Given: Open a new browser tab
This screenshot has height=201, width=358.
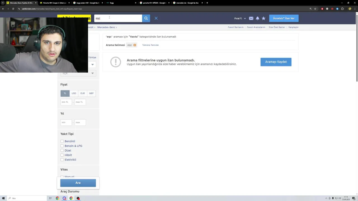Looking at the screenshot, I should coord(207,3).
